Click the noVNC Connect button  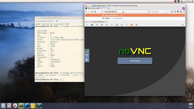coord(135,61)
